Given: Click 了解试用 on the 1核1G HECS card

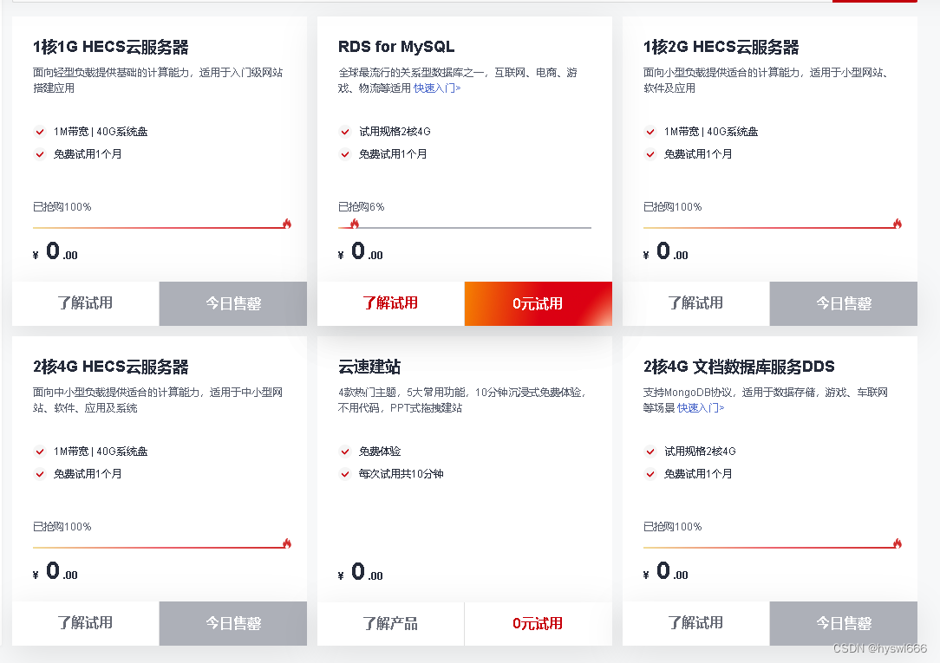Looking at the screenshot, I should pos(85,303).
